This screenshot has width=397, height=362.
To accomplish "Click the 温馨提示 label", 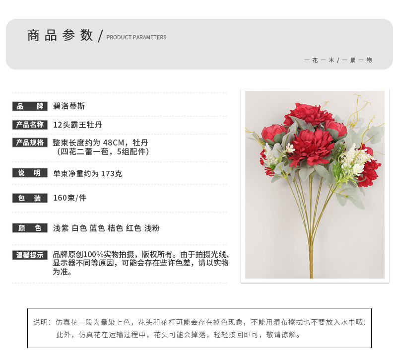I will click(30, 255).
